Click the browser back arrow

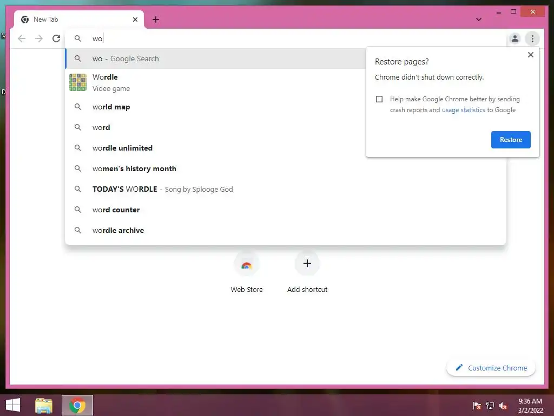point(22,38)
